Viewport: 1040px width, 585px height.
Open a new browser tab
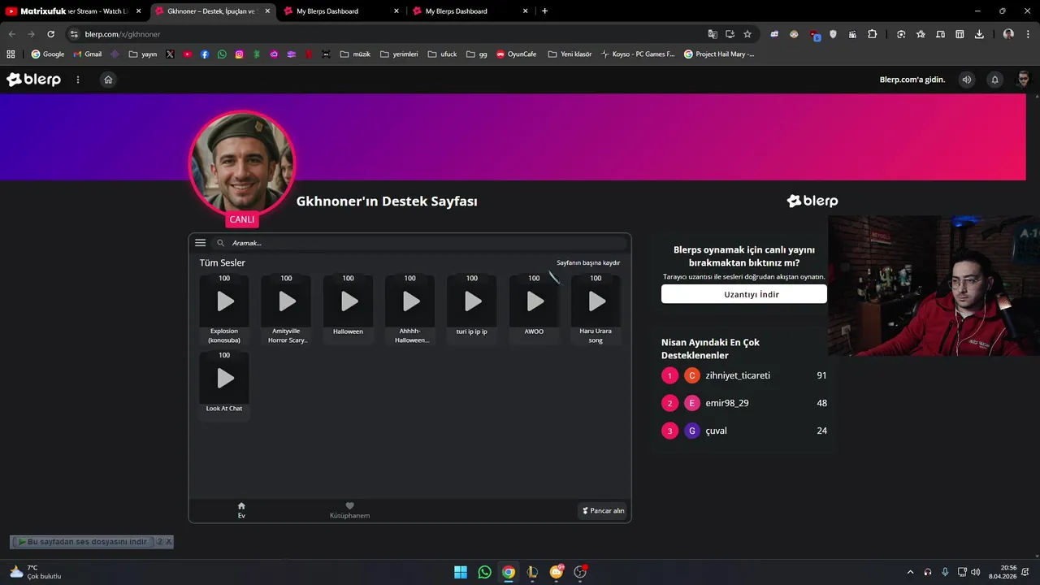click(x=544, y=11)
